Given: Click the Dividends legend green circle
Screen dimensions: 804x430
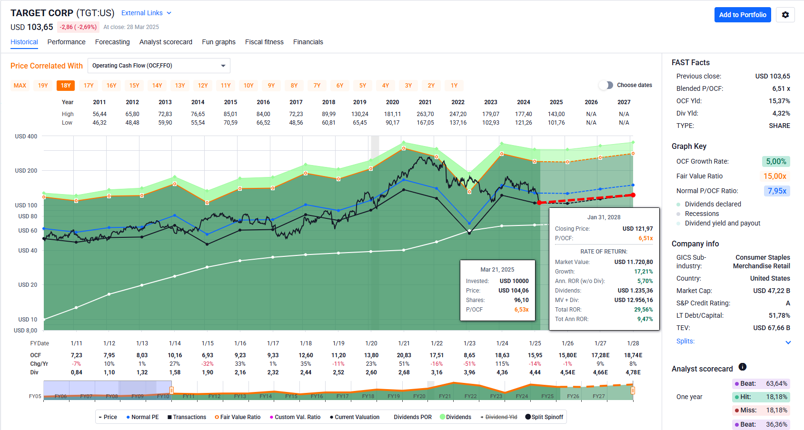Looking at the screenshot, I should click(x=442, y=417).
